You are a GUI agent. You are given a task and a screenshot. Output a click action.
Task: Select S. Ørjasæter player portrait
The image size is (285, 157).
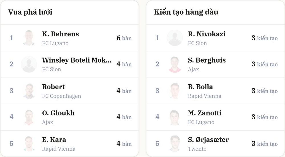click(x=175, y=144)
